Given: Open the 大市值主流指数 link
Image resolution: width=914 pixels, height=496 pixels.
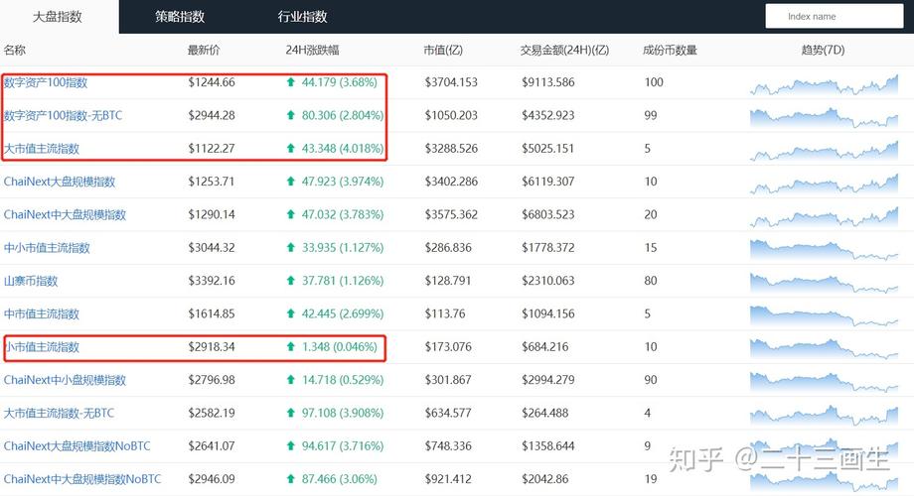Looking at the screenshot, I should coord(42,149).
